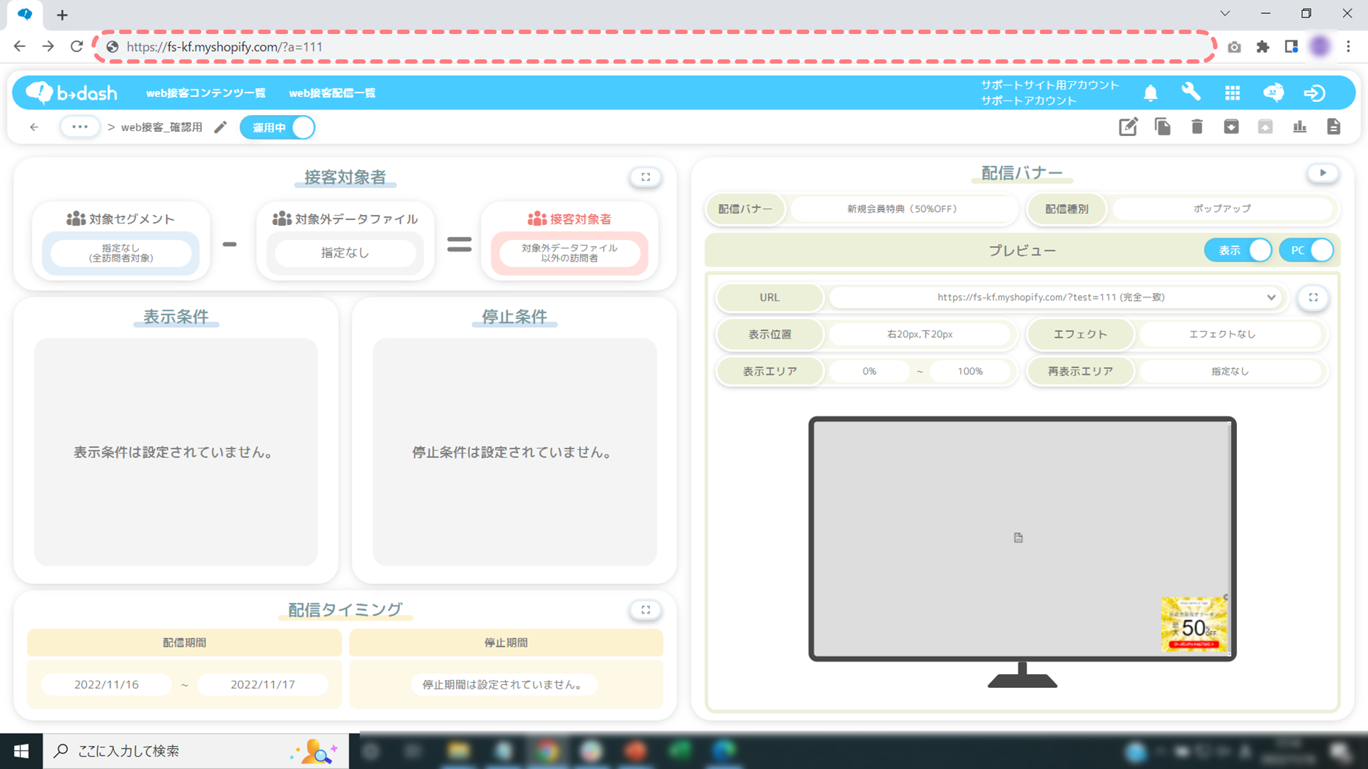1368x769 pixels.
Task: Open the apps grid icon
Action: pos(1232,93)
